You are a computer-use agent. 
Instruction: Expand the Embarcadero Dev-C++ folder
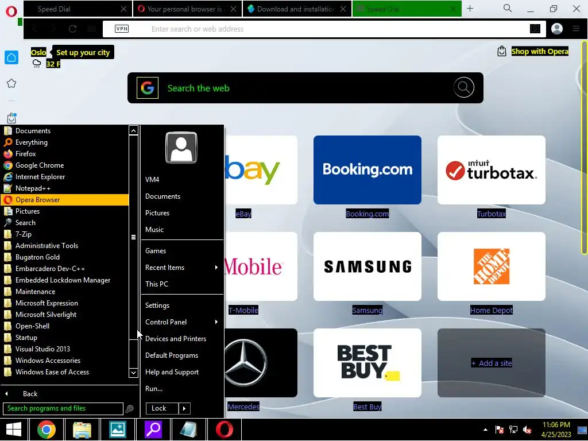(64, 269)
